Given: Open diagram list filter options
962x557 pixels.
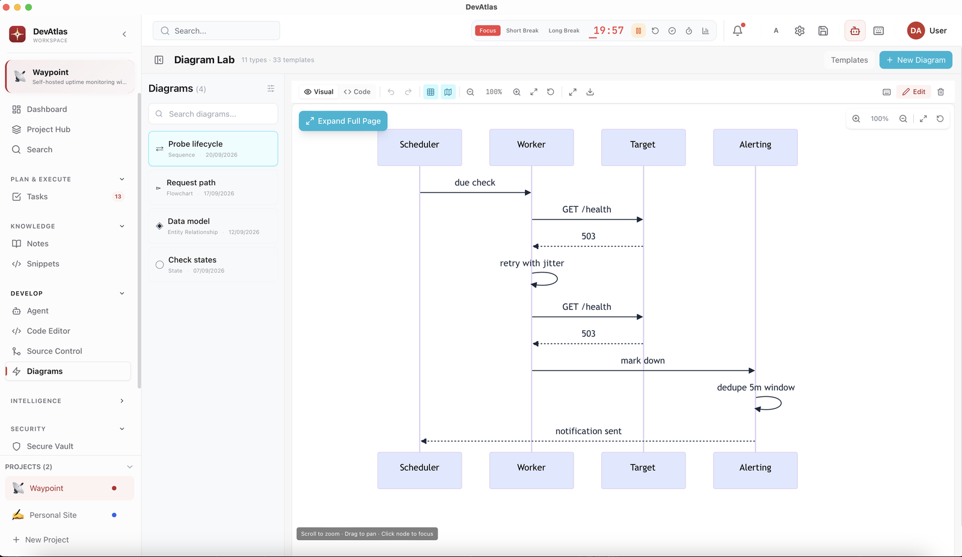Looking at the screenshot, I should point(271,88).
